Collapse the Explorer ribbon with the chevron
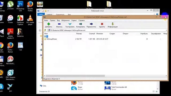This screenshot has width=171, height=96. [154, 14]
